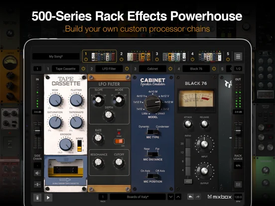Select ratio 12 on Black 76
Viewport: 275px width, 206px height.
[x=188, y=152]
